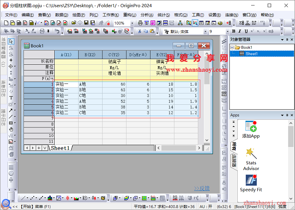Click the Print icon in toolbar
Image resolution: width=295 pixels, height=210 pixels.
coord(140,23)
